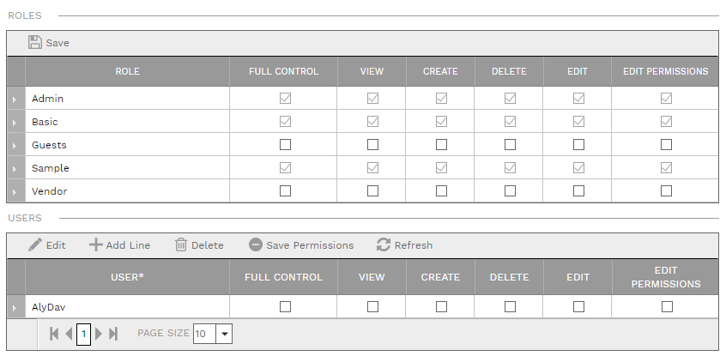Image resolution: width=726 pixels, height=362 pixels.
Task: Go to the first page using pager icon
Action: pyautogui.click(x=54, y=334)
